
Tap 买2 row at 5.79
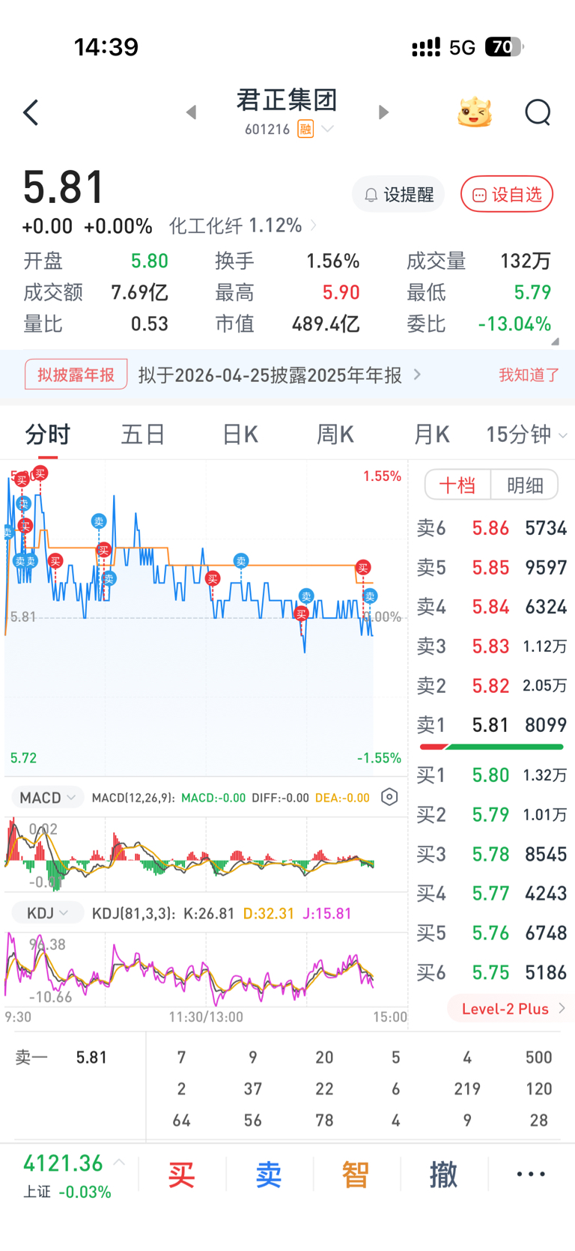pyautogui.click(x=492, y=815)
